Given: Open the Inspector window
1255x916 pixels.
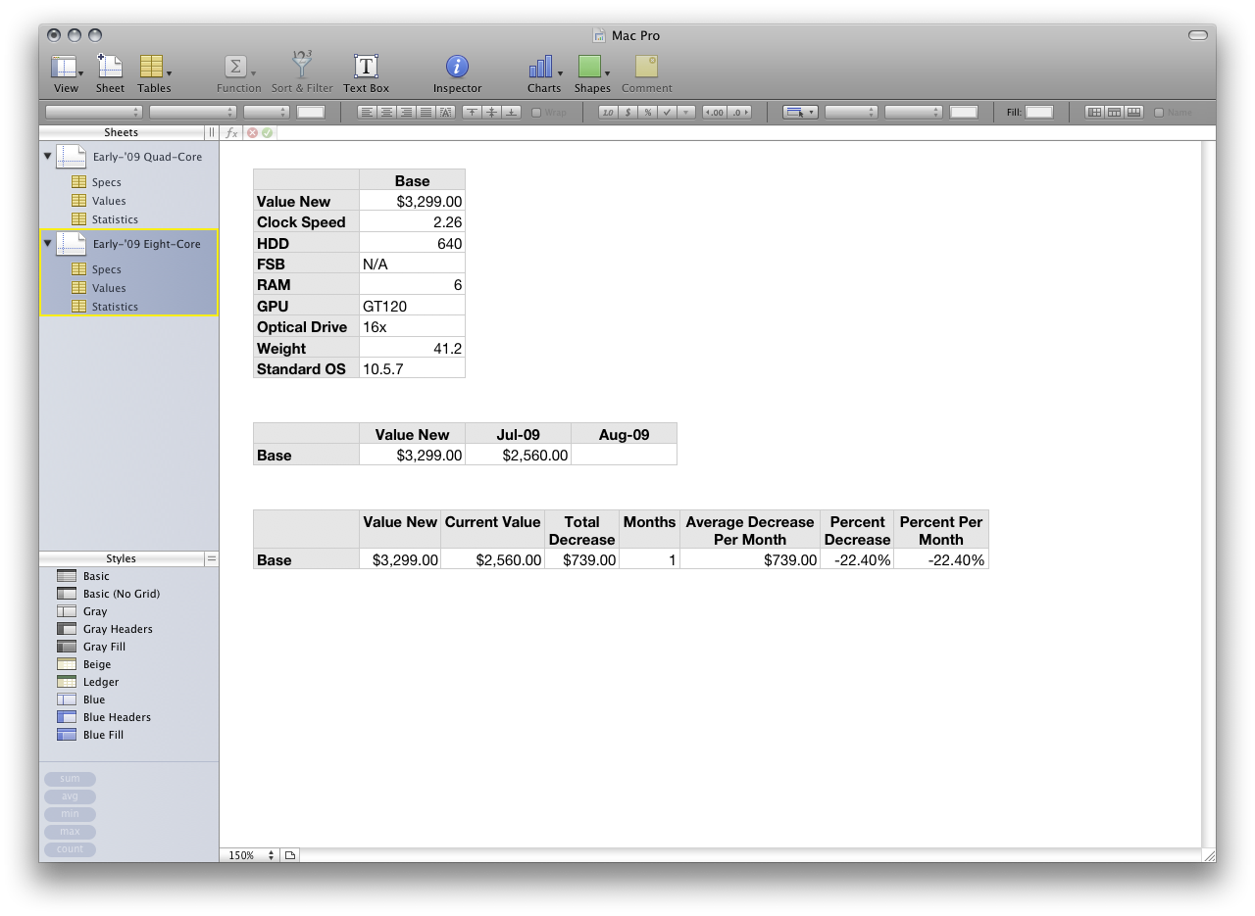Looking at the screenshot, I should pyautogui.click(x=457, y=73).
